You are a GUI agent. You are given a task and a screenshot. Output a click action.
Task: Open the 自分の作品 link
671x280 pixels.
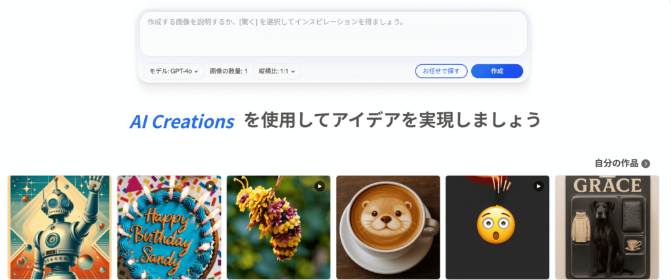point(616,163)
